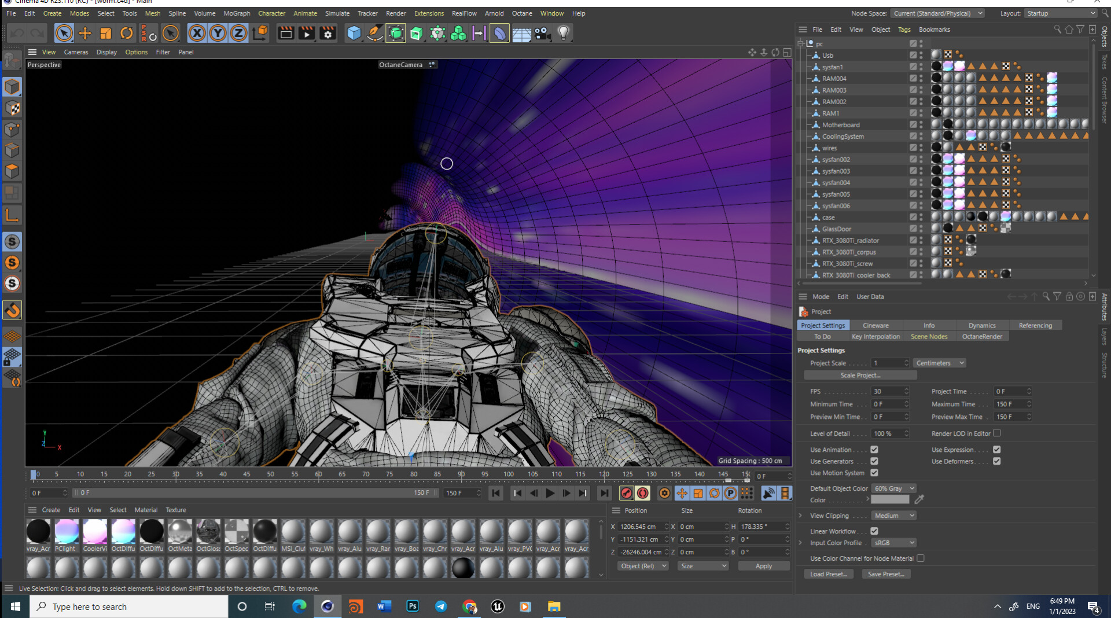This screenshot has height=618, width=1111.
Task: Enable Render LOD in Editor checkbox
Action: point(996,433)
